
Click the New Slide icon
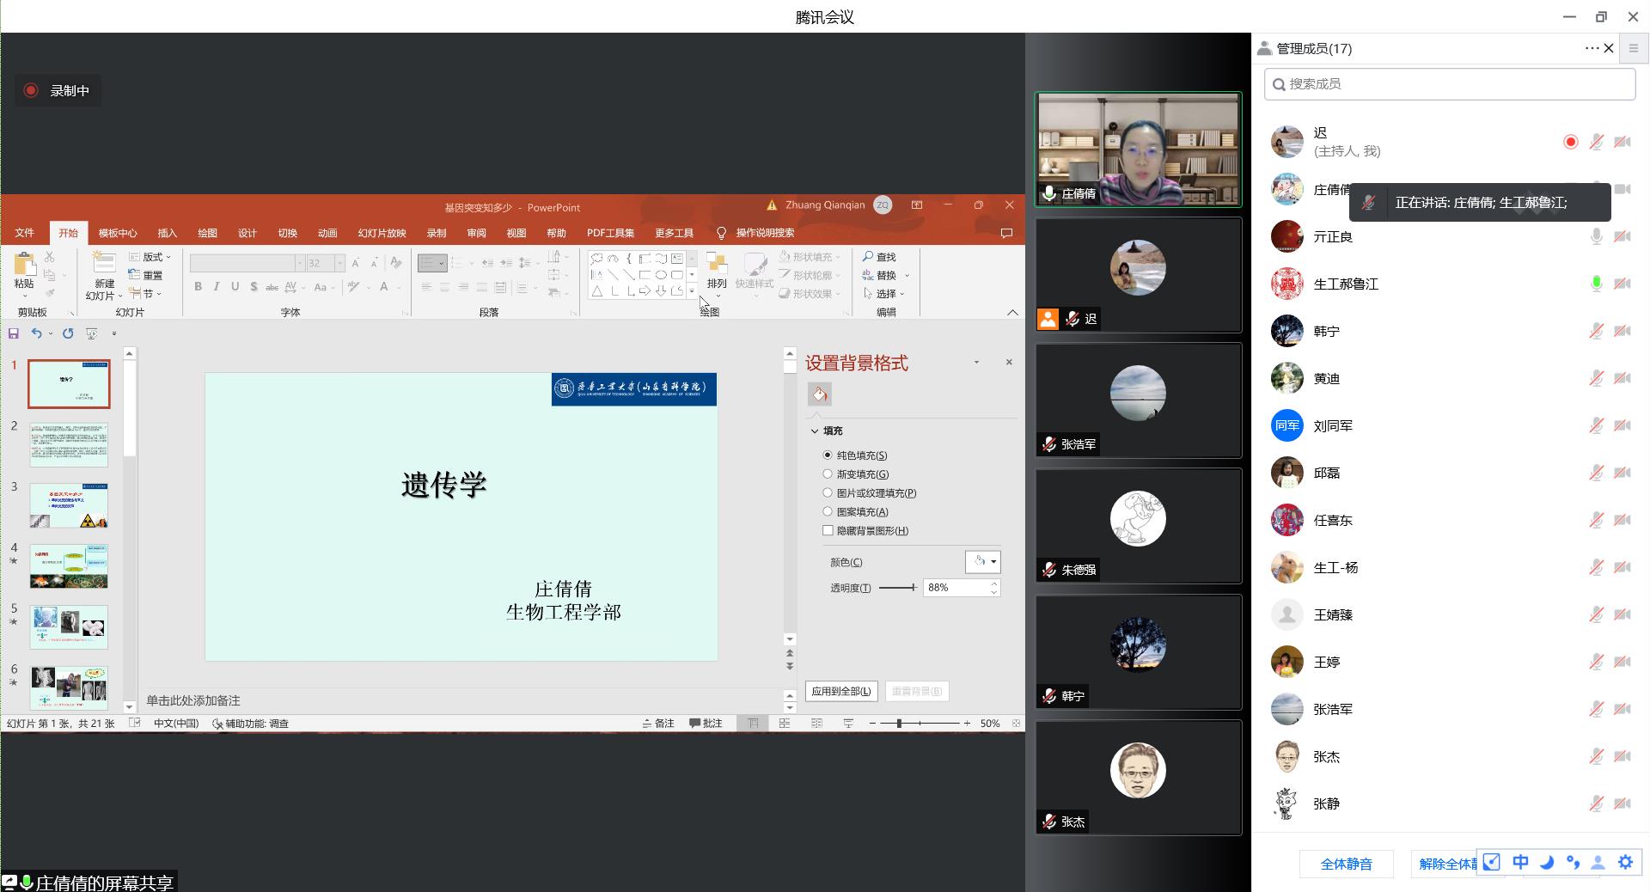[x=104, y=264]
